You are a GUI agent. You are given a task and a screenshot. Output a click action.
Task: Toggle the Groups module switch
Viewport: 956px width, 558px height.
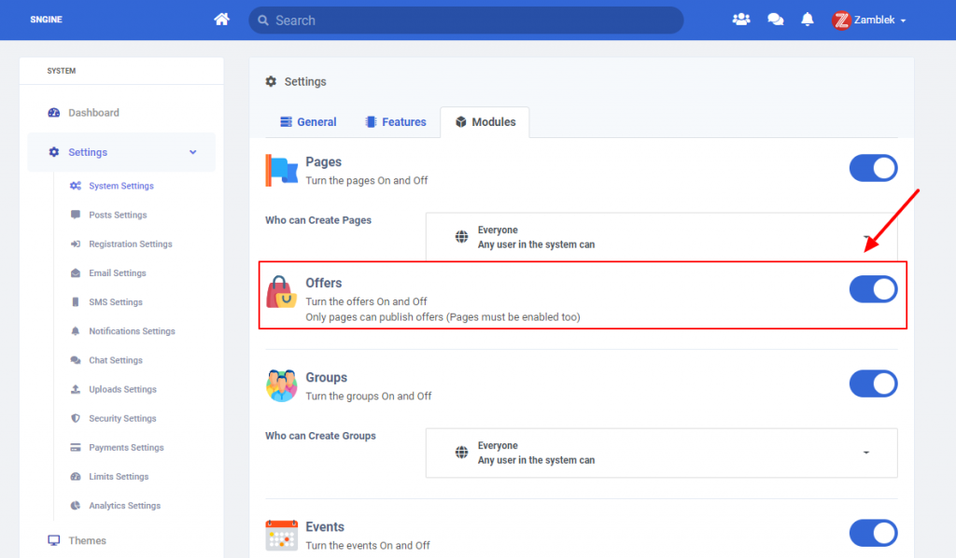[873, 384]
